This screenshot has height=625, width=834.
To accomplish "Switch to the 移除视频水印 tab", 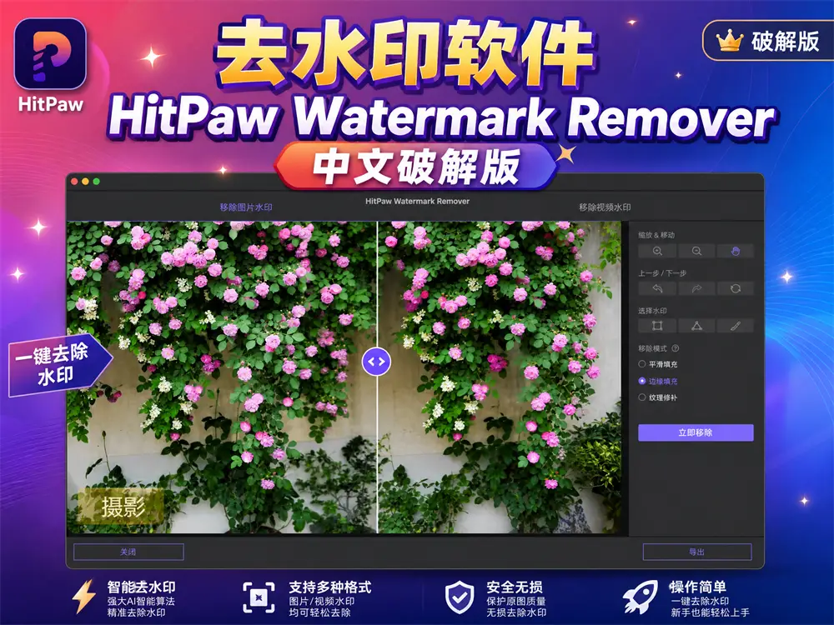I will pyautogui.click(x=605, y=207).
